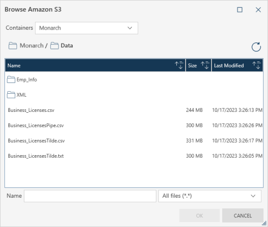Click the 10/17/2023 3:26:17 PM date
The image size is (268, 227).
click(x=237, y=141)
